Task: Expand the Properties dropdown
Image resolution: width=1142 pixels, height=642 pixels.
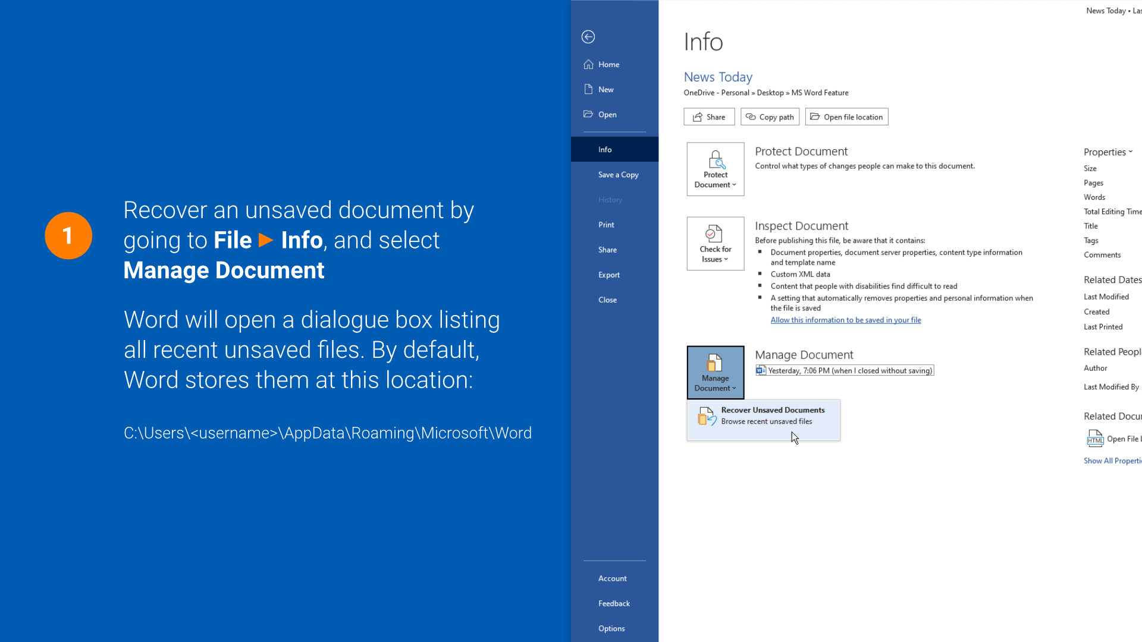Action: [x=1108, y=152]
